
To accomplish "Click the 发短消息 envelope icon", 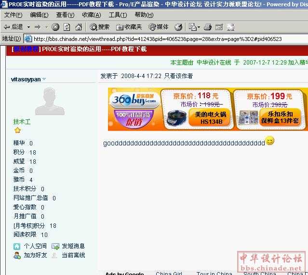I will (55, 246).
